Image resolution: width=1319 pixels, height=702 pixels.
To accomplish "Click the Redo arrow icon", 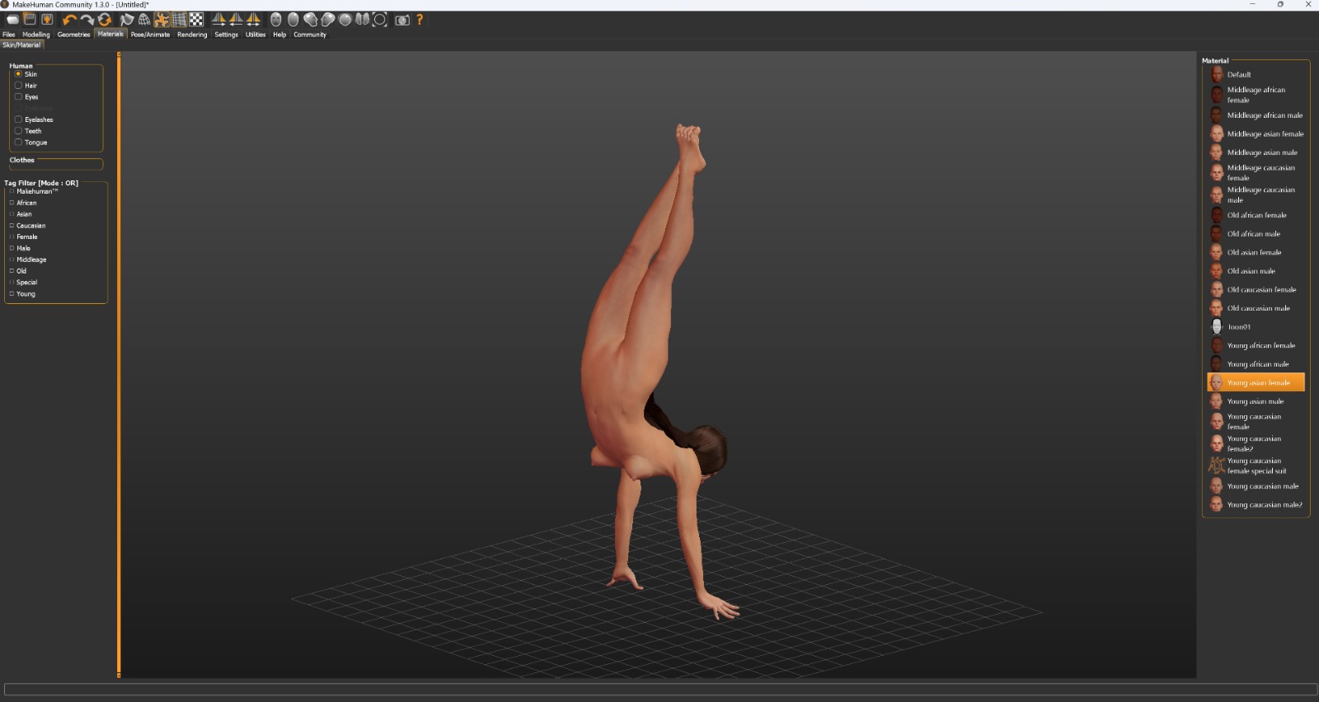I will [x=87, y=20].
